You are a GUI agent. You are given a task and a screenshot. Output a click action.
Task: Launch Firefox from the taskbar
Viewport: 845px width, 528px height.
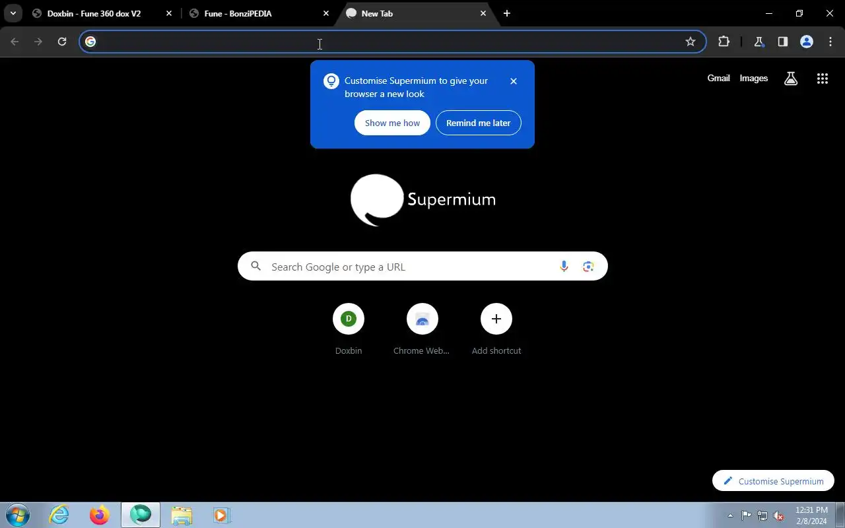(x=100, y=515)
